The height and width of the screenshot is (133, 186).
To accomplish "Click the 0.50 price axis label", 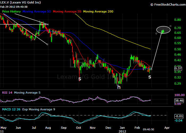I will [x=177, y=49].
